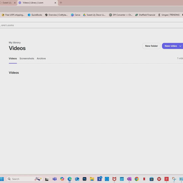
Task: Open OneNote from the taskbar
Action: [x=129, y=179]
